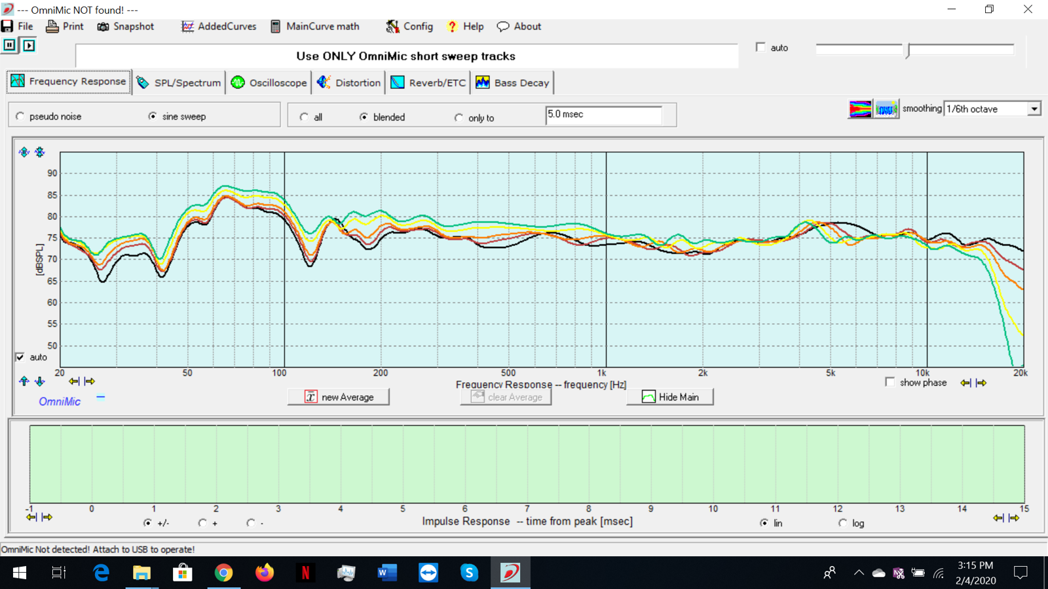Click the new Average button
This screenshot has height=589, width=1048.
click(339, 397)
